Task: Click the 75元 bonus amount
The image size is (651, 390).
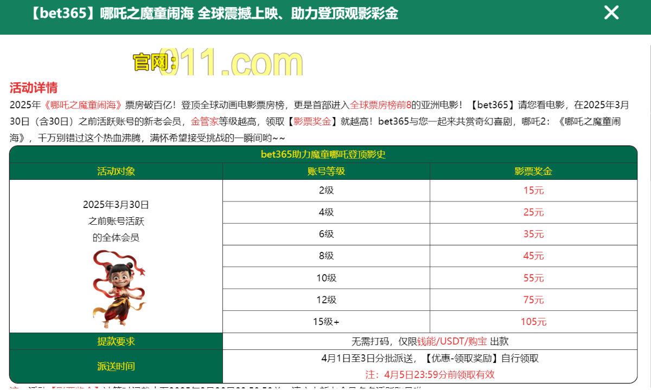Action: tap(533, 300)
